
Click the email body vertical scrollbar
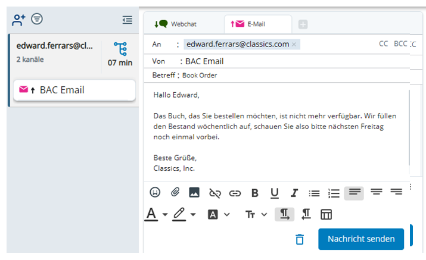pos(409,127)
